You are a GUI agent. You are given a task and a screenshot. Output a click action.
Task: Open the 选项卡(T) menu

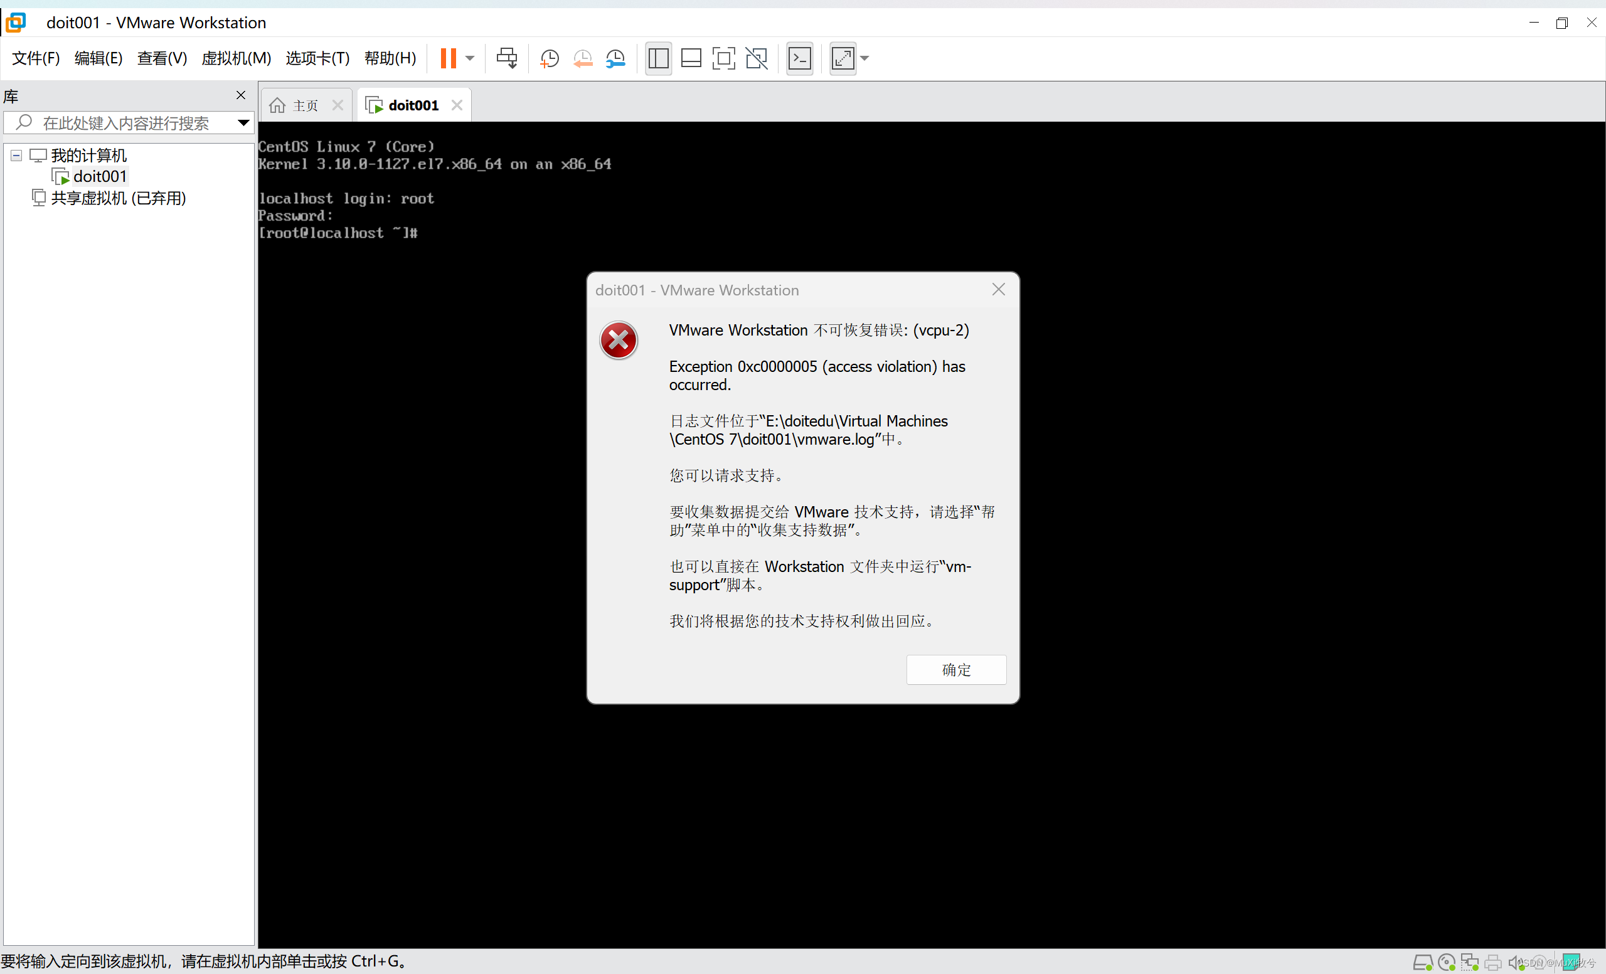[x=317, y=58]
